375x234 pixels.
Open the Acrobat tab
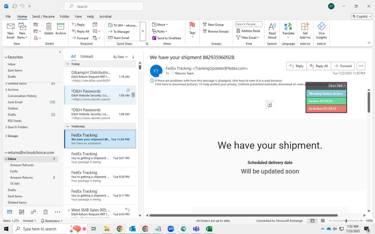(x=105, y=16)
